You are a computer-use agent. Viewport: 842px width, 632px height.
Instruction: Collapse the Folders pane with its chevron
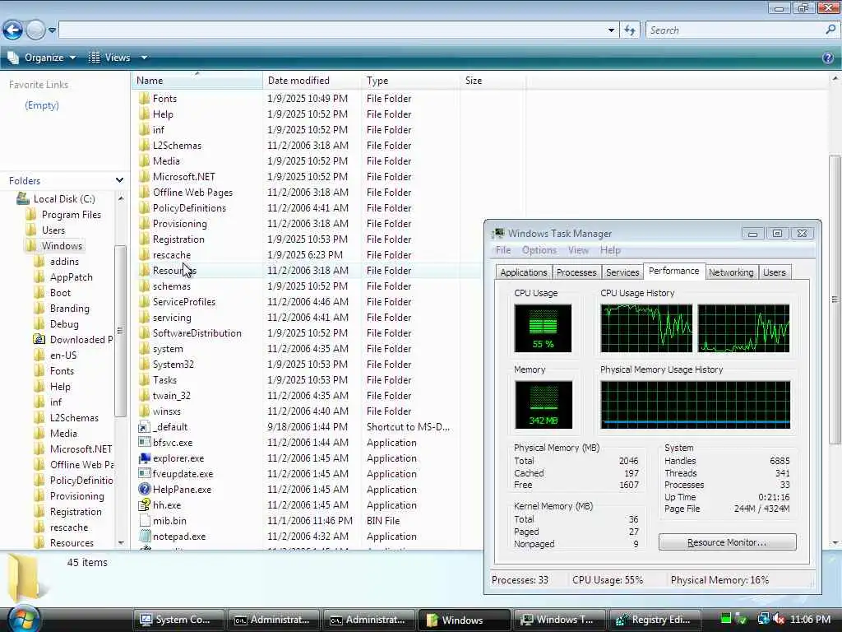point(119,180)
